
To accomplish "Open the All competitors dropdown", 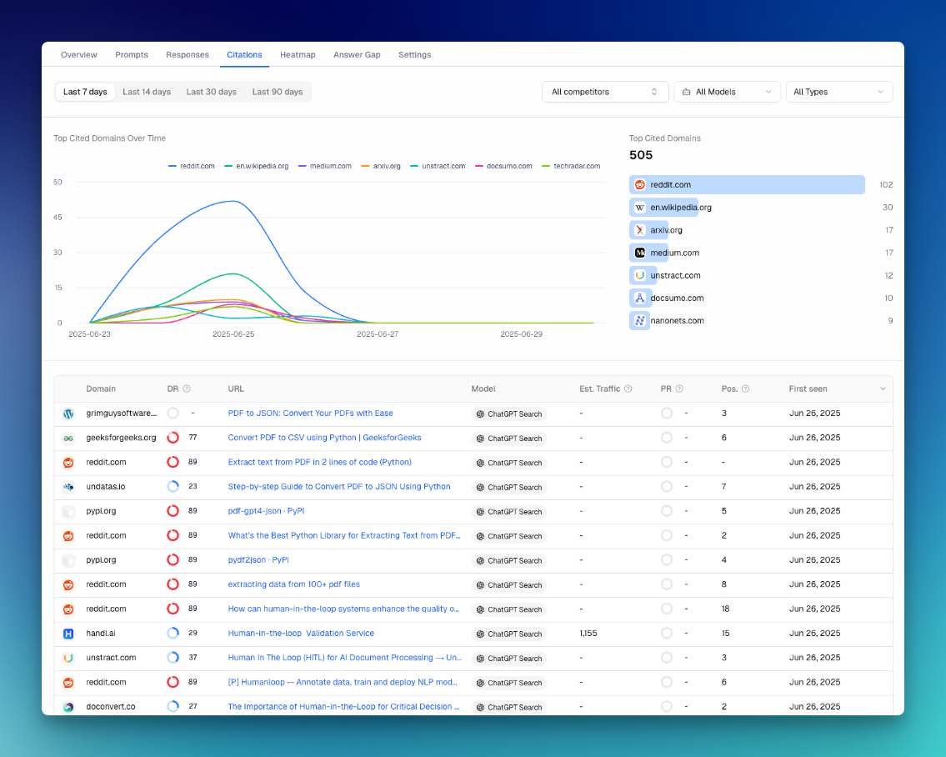I will pos(604,92).
